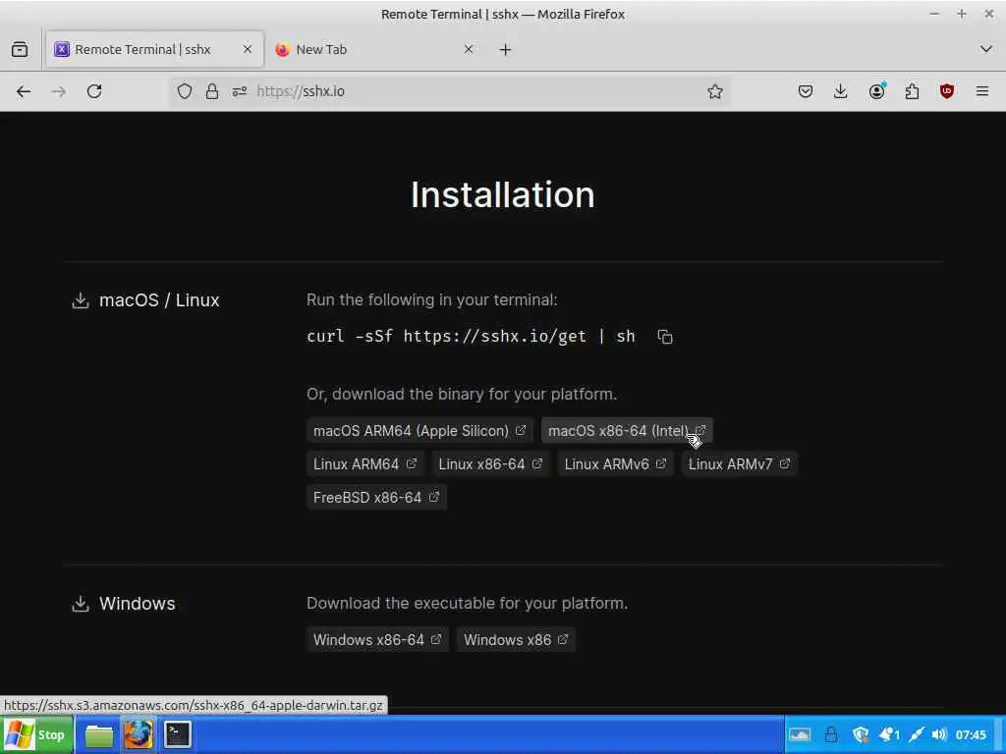Click the download icon beside Windows

pos(81,604)
